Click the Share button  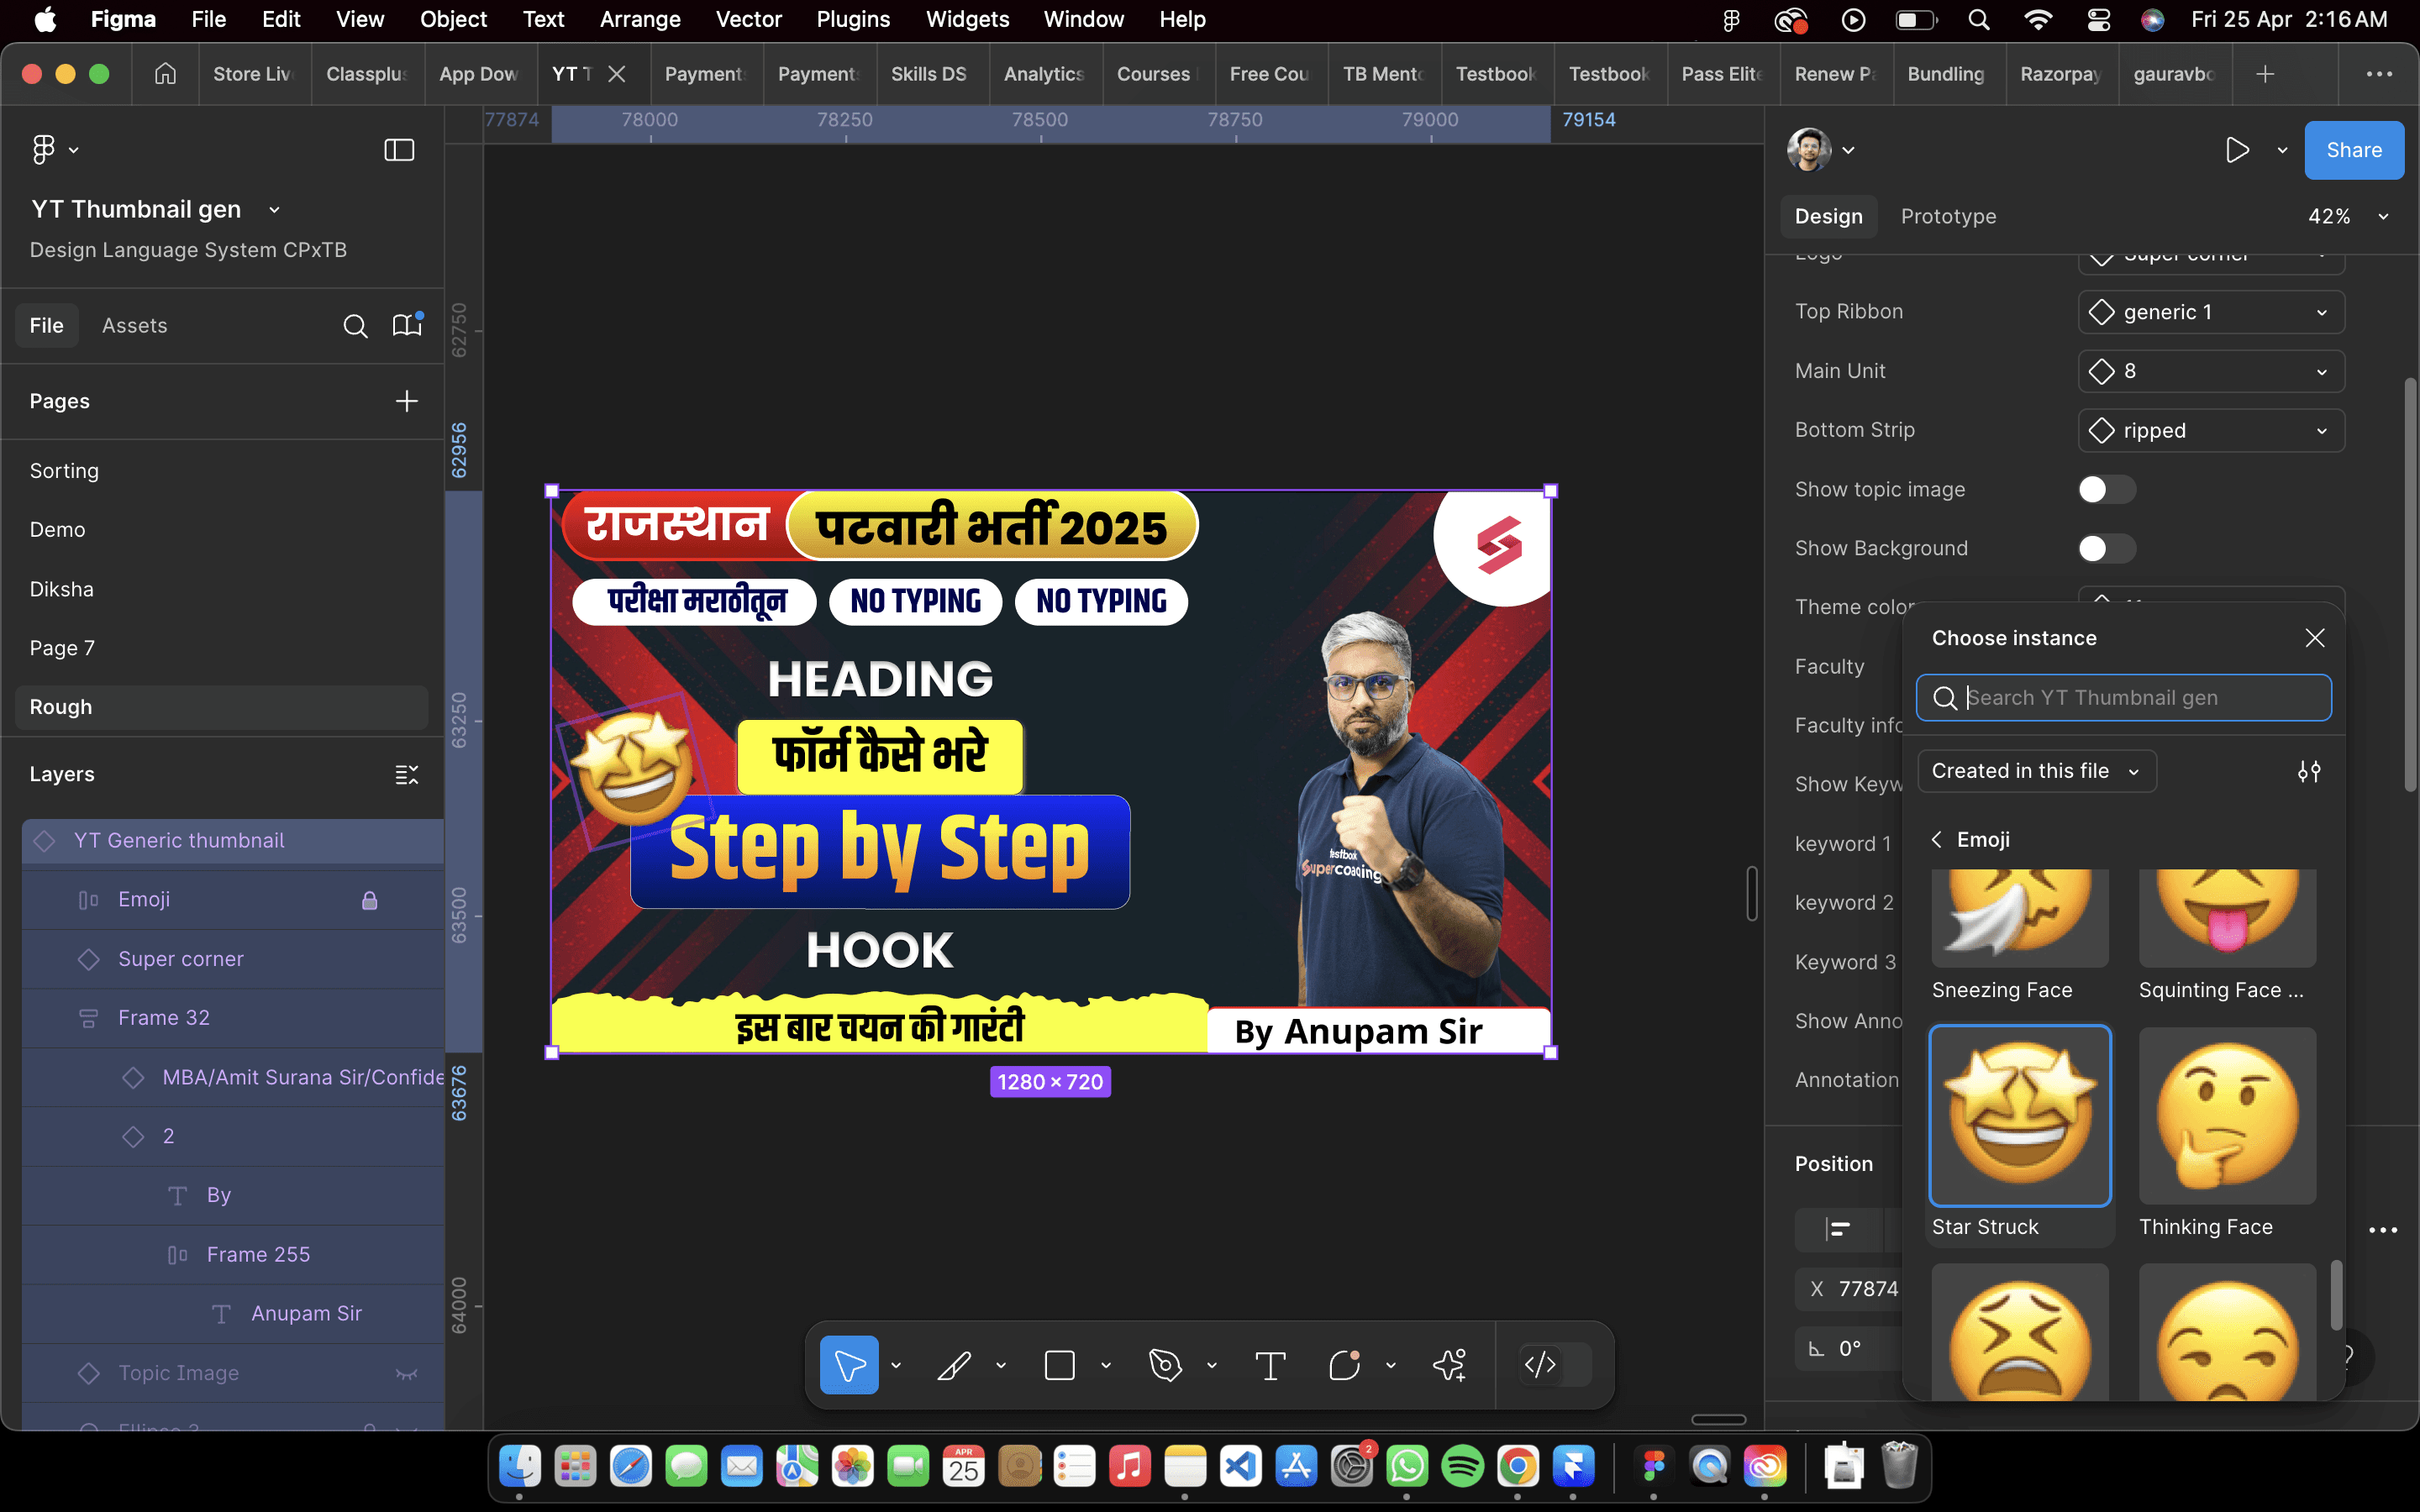[2353, 150]
